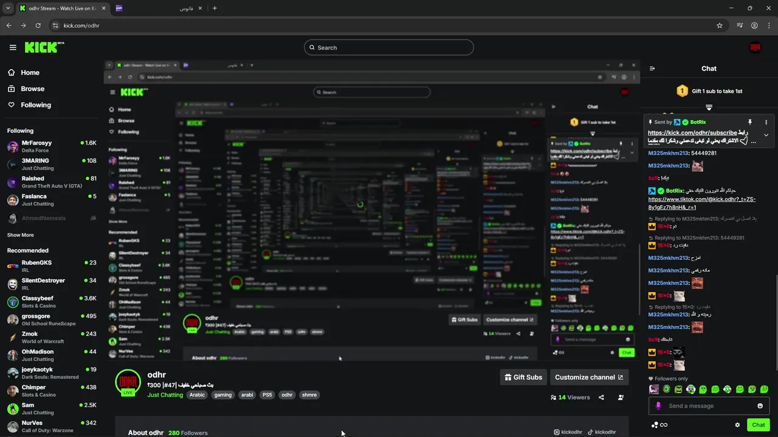778x437 pixels.
Task: Click the user icon next to share
Action: 621,398
